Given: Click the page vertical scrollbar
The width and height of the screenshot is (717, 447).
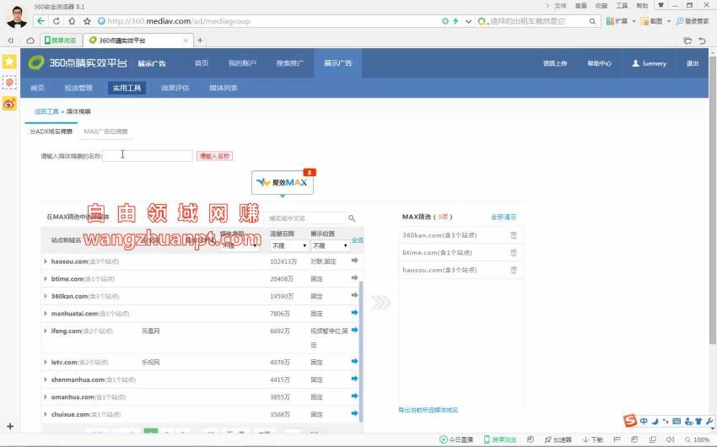Looking at the screenshot, I should click(x=713, y=199).
